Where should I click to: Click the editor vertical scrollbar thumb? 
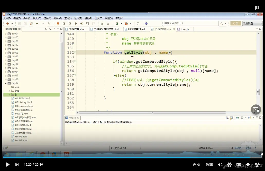pyautogui.click(x=258, y=92)
